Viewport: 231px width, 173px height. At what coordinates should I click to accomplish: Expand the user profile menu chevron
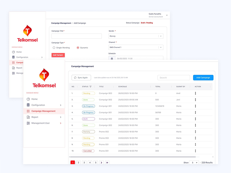(167, 15)
